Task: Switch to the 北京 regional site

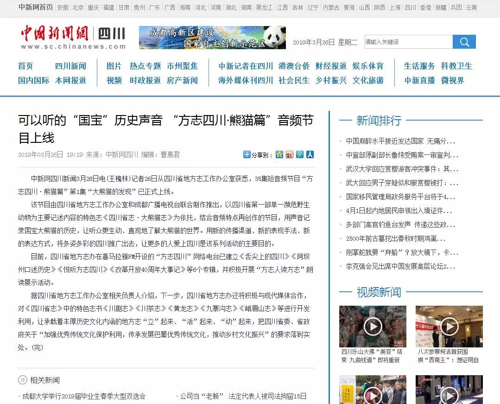Action: pyautogui.click(x=78, y=7)
